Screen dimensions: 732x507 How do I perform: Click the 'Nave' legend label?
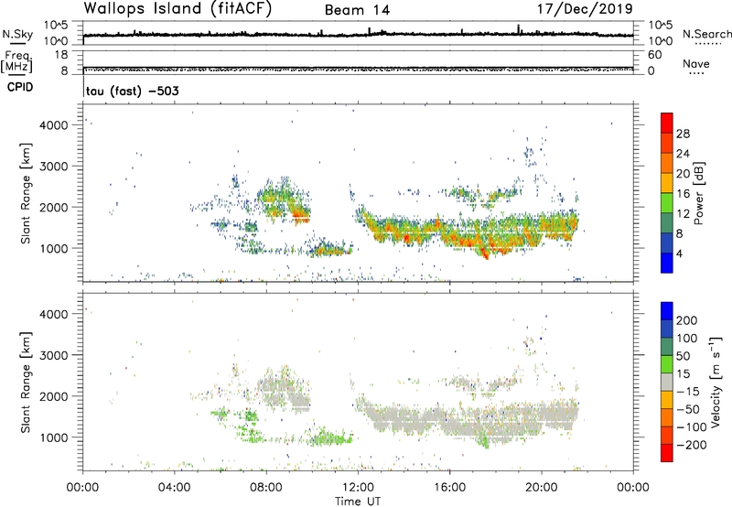tap(696, 63)
